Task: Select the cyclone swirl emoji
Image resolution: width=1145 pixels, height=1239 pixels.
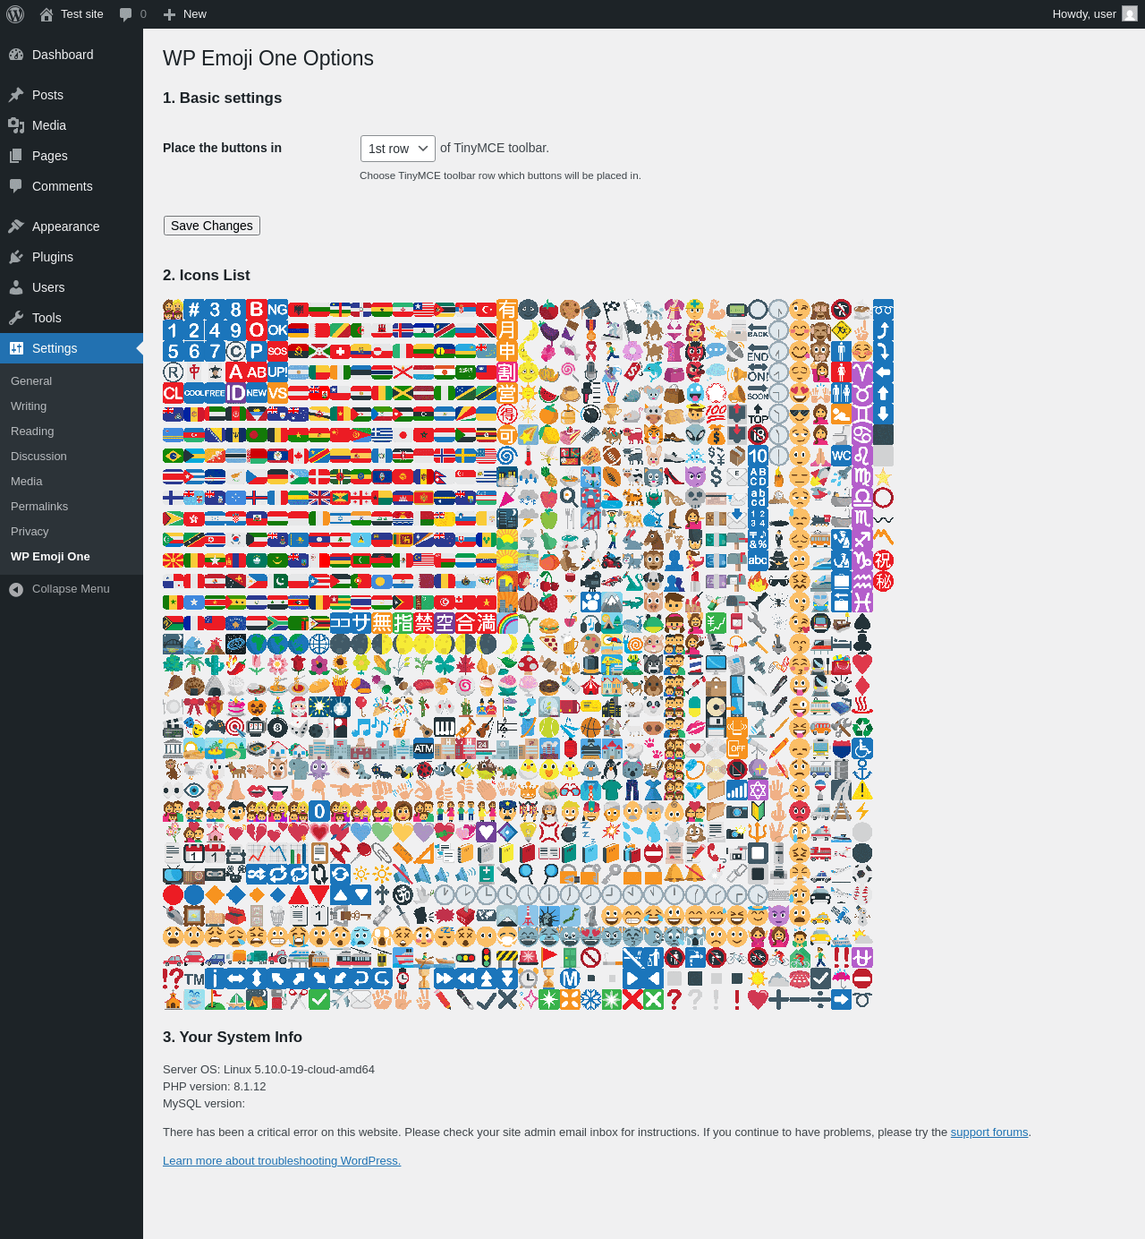Action: click(506, 456)
